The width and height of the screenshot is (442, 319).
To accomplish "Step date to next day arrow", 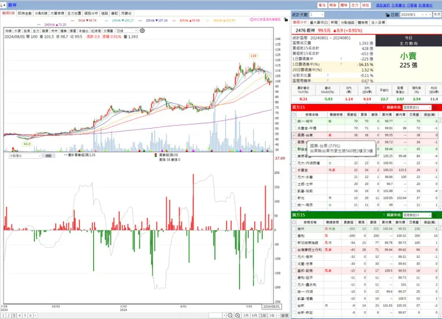I will point(430,14).
